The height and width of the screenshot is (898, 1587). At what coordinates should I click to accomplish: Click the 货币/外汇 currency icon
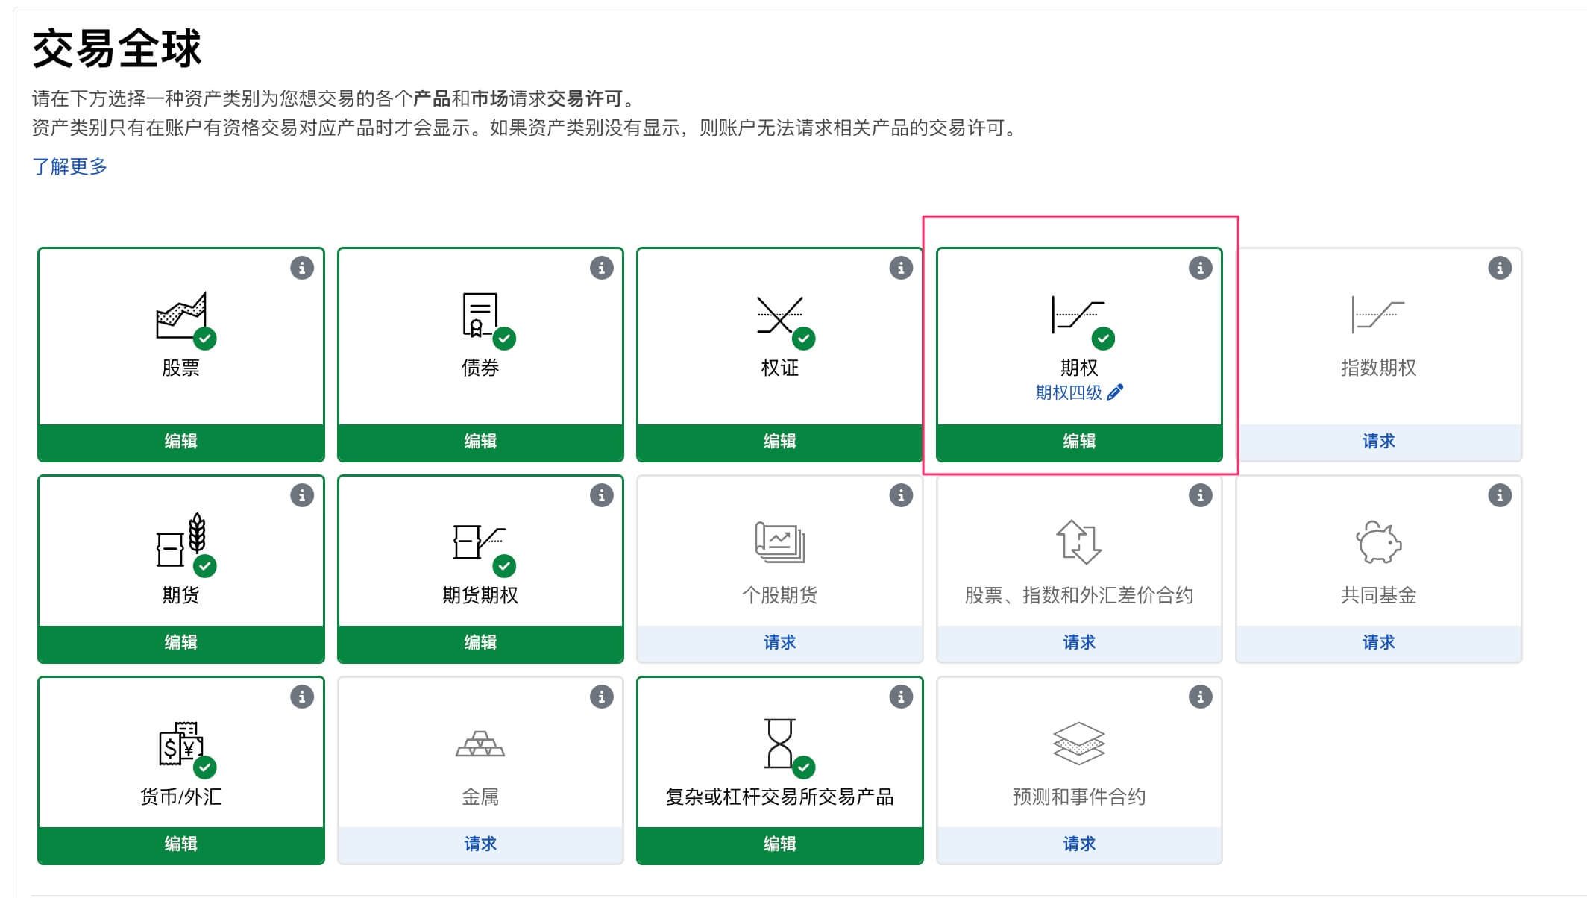pos(180,744)
